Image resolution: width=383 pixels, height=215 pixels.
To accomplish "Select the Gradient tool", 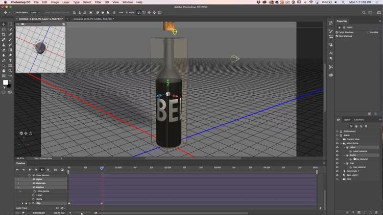I will click(x=10, y=50).
